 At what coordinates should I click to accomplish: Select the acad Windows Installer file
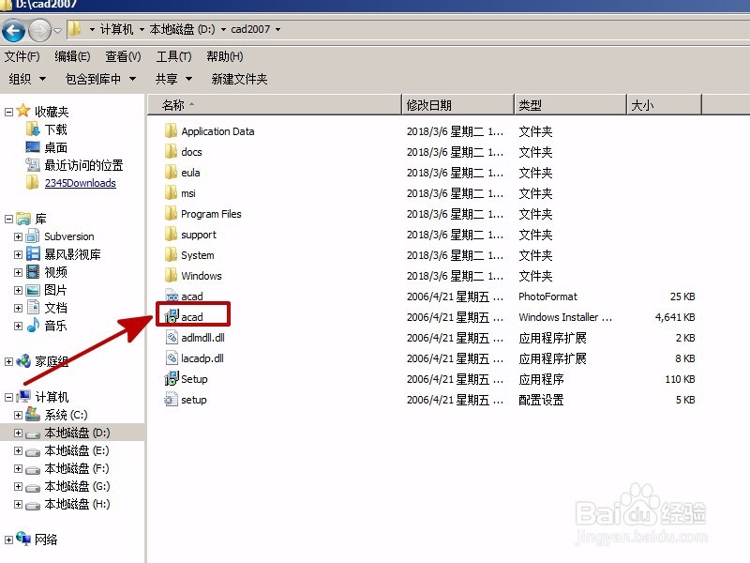[192, 317]
